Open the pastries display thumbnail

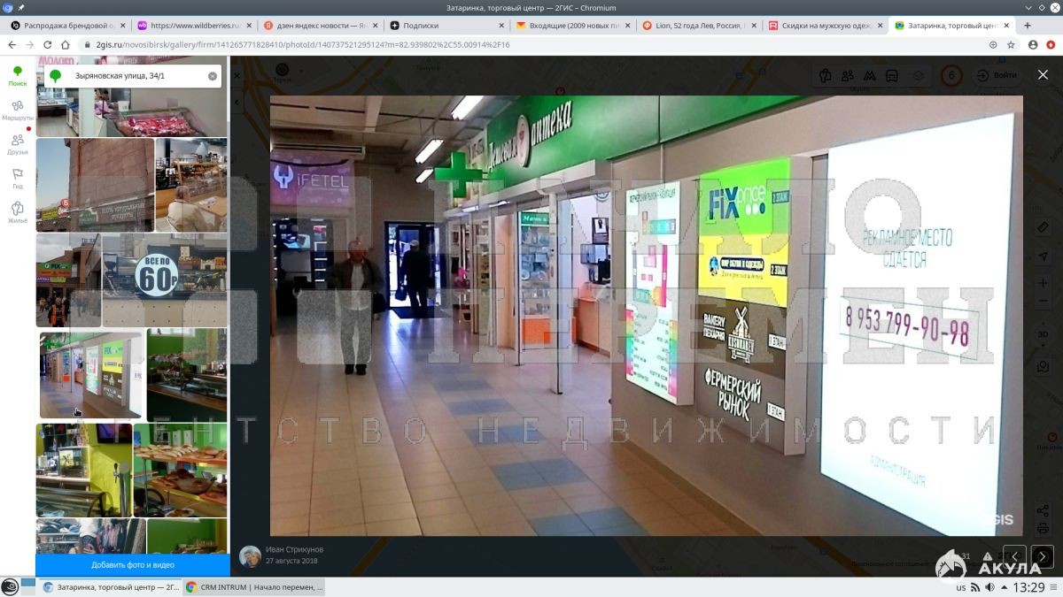tap(181, 470)
